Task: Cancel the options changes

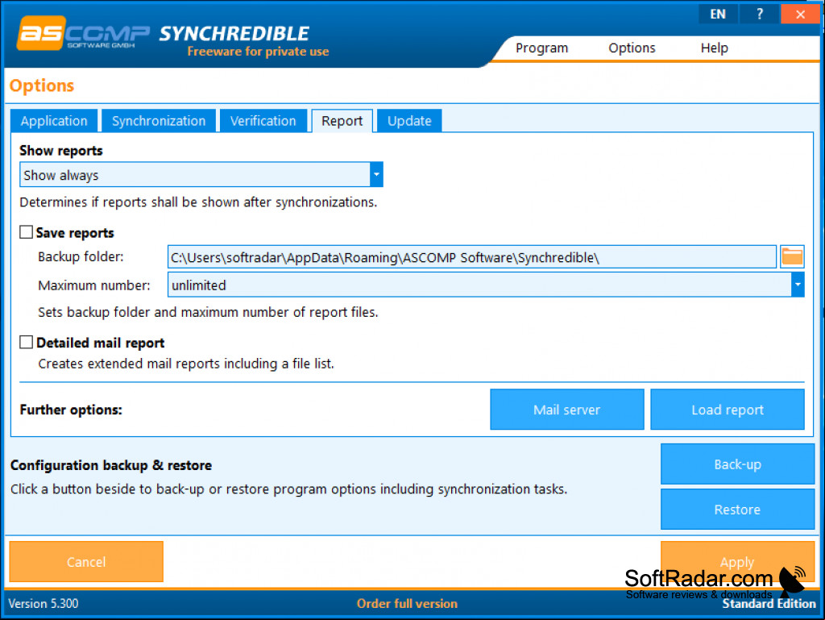Action: coord(86,562)
